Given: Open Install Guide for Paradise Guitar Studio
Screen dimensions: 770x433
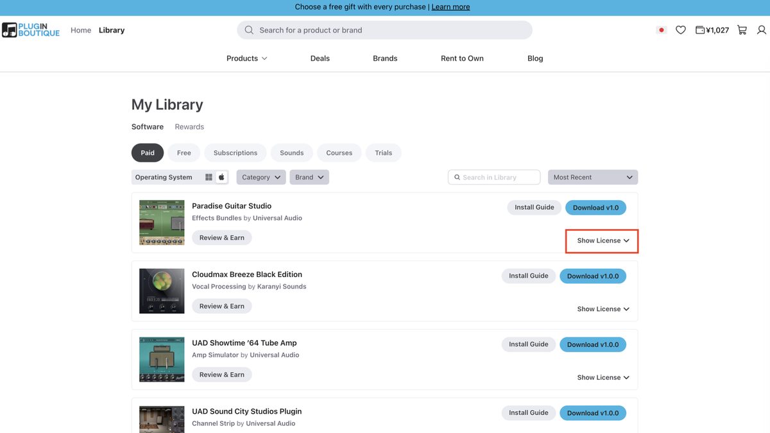Looking at the screenshot, I should tap(535, 207).
